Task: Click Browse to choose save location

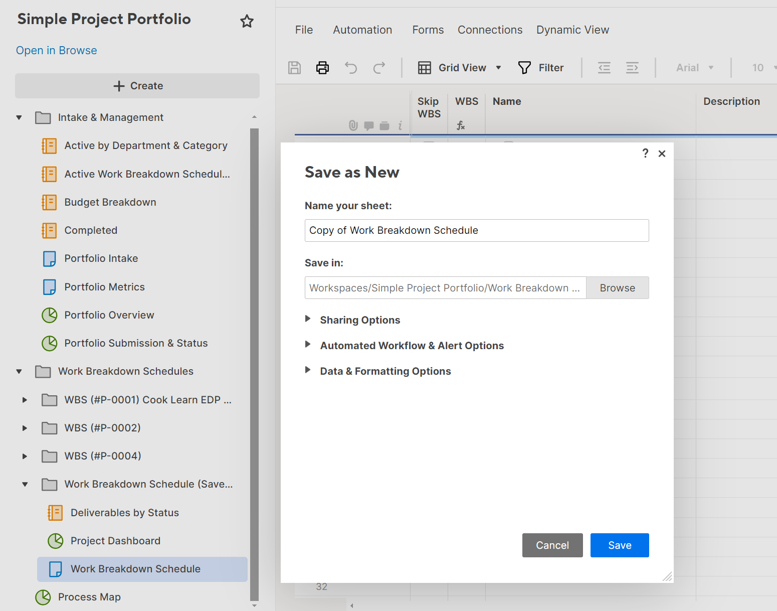Action: (618, 288)
